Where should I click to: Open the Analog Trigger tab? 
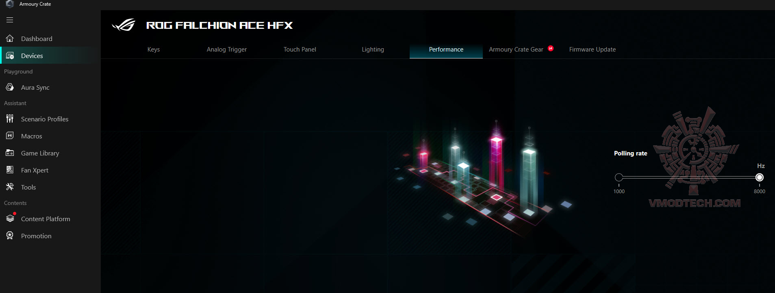(x=227, y=50)
